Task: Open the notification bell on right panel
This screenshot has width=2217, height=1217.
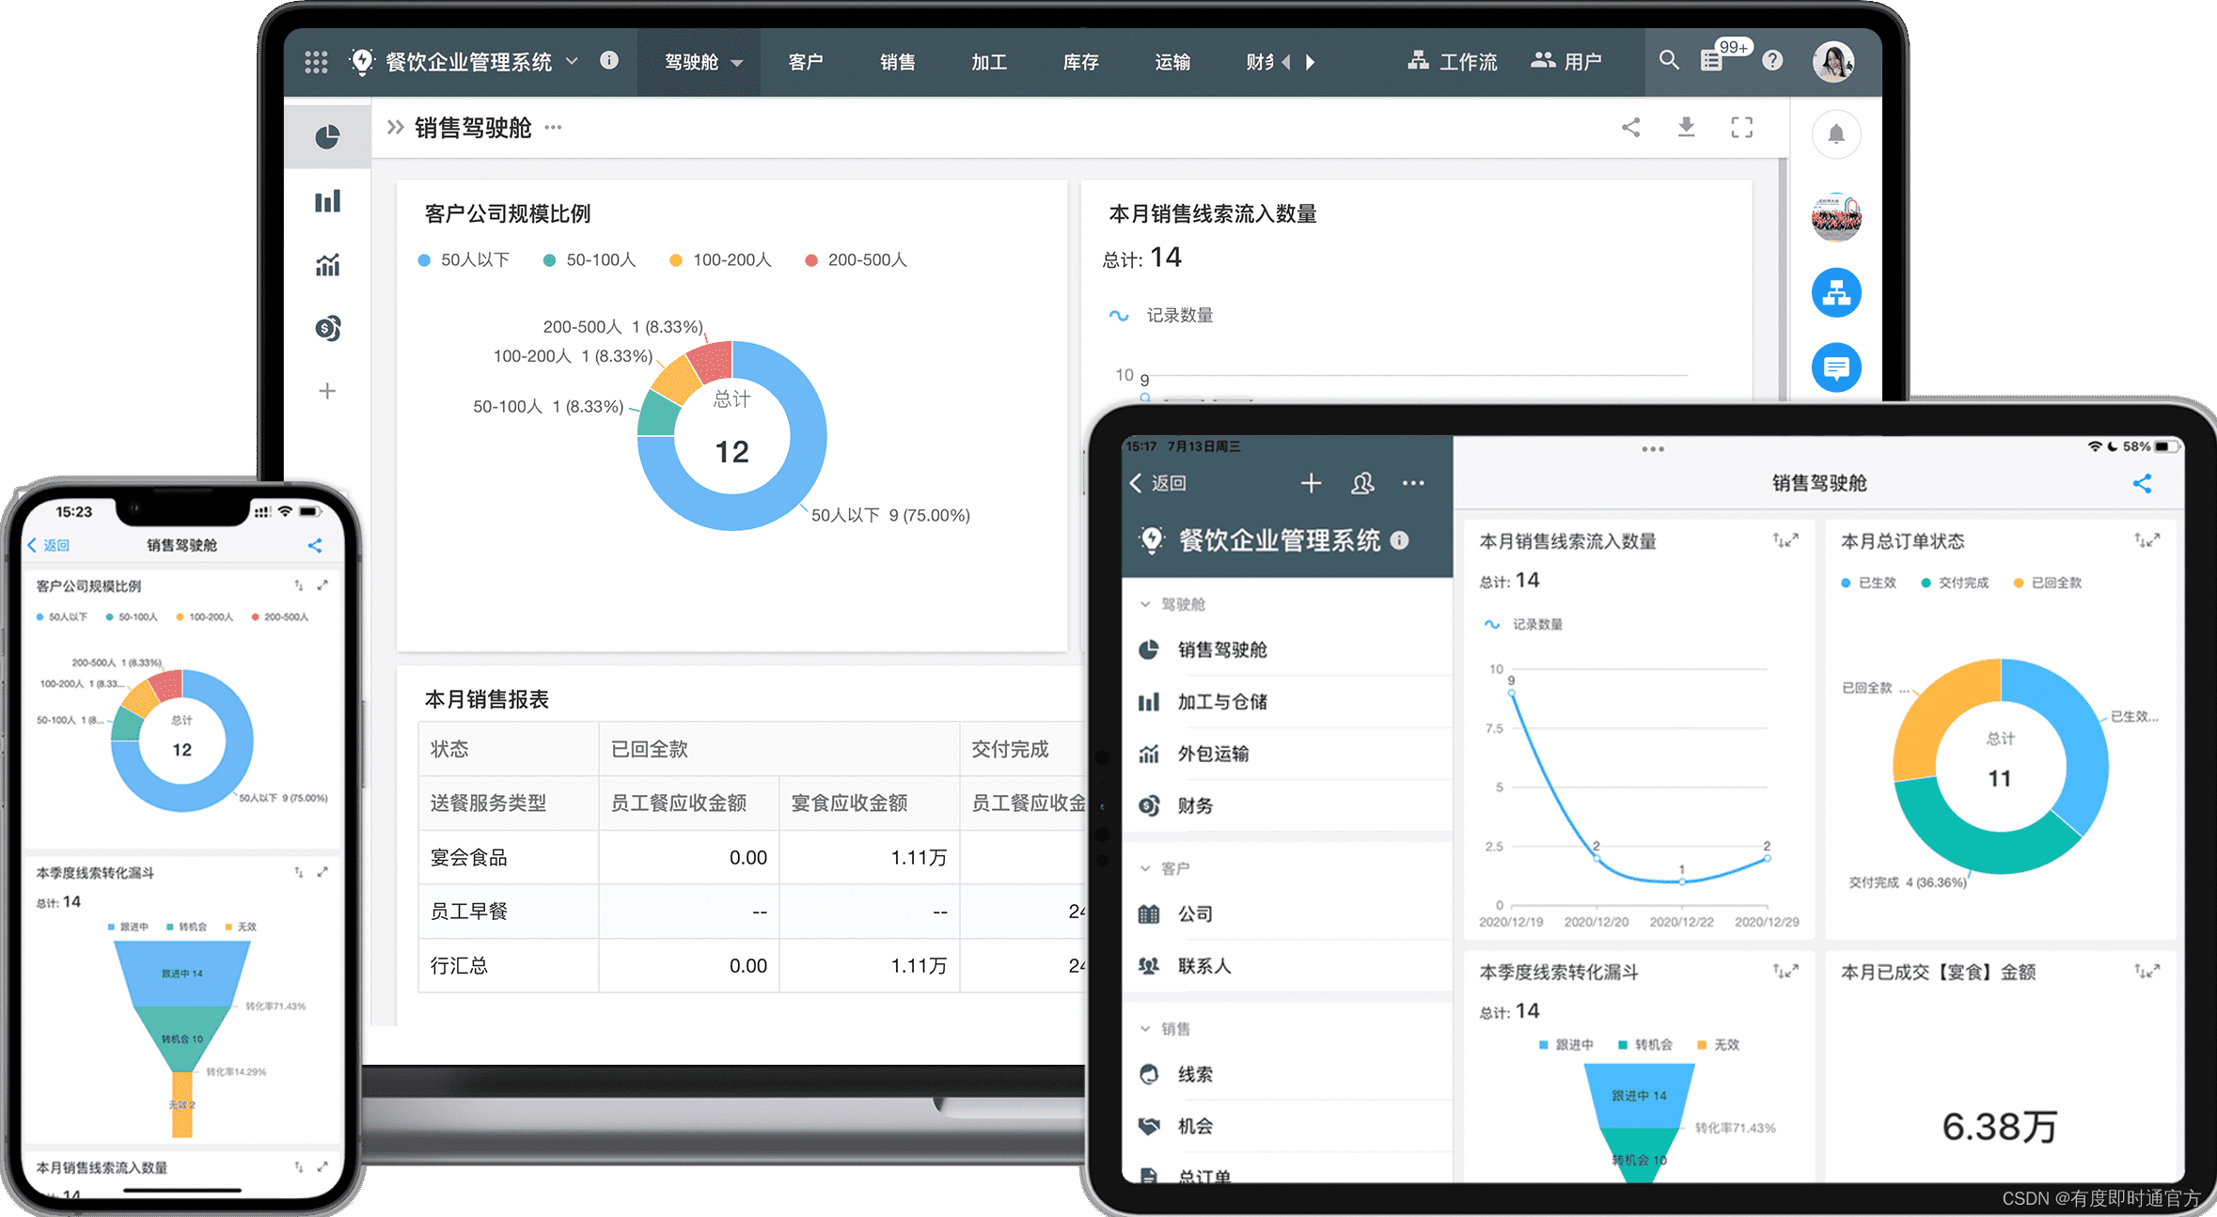Action: coord(1835,135)
